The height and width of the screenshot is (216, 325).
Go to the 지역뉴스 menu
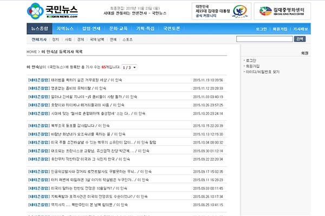click(x=65, y=29)
